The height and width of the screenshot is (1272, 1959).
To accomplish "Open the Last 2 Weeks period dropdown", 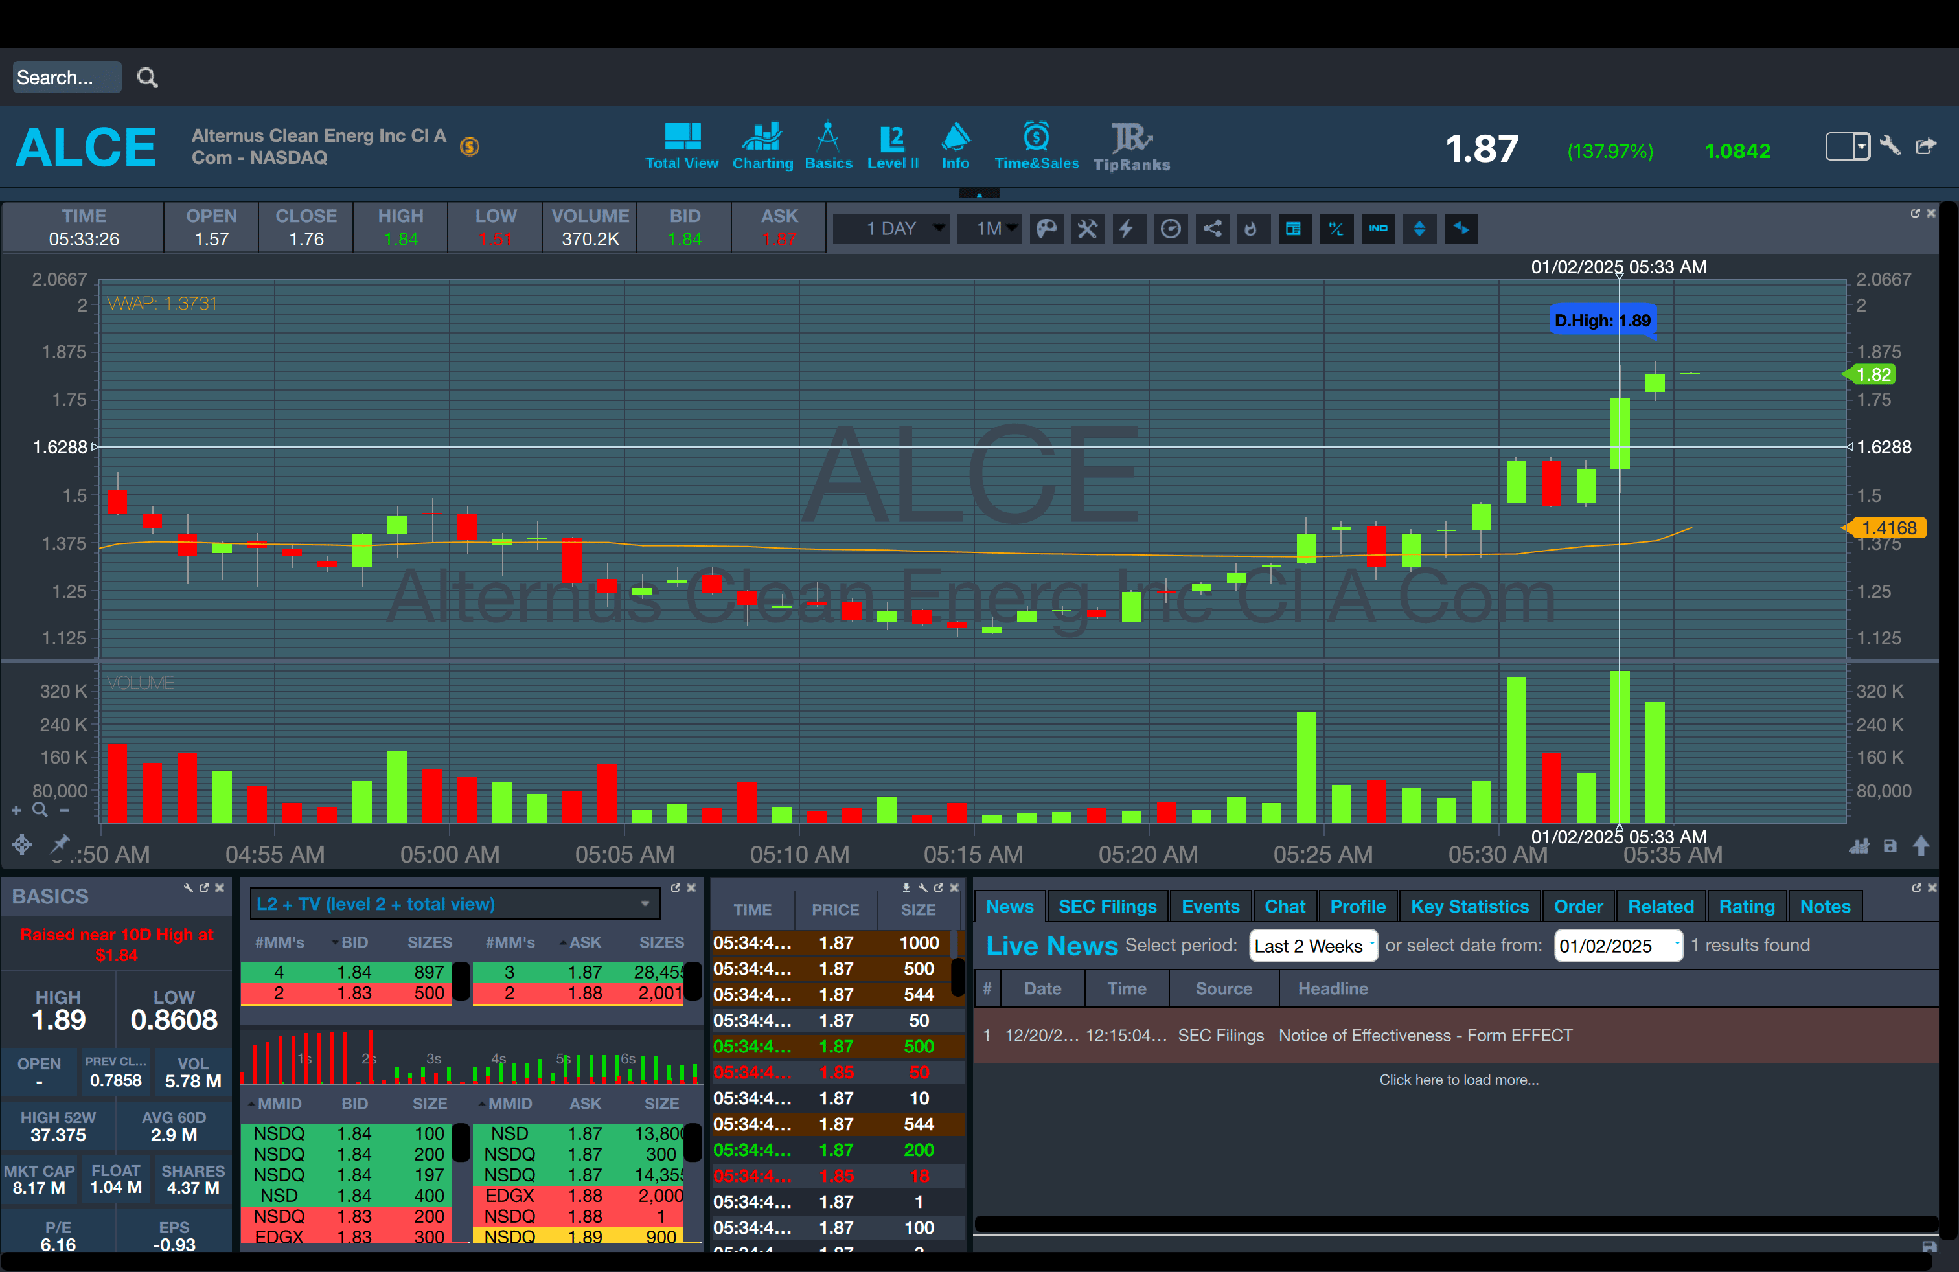I will (1313, 946).
